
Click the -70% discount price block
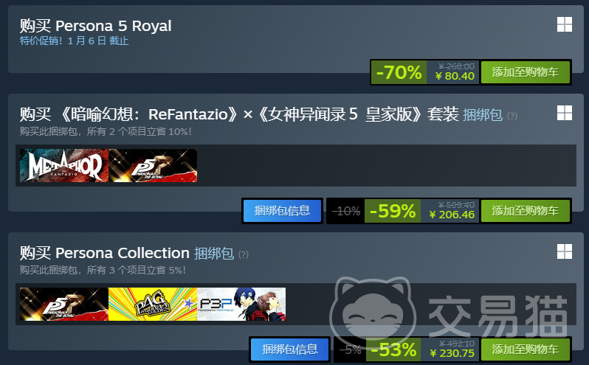click(x=425, y=72)
